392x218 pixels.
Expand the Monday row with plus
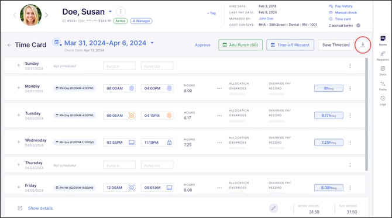[x=19, y=88]
